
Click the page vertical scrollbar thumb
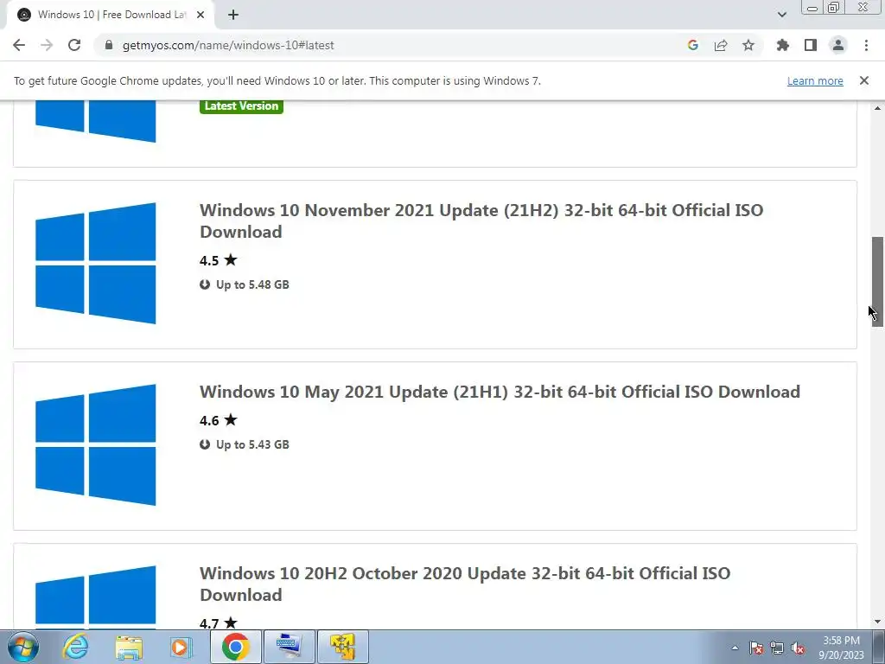878,282
